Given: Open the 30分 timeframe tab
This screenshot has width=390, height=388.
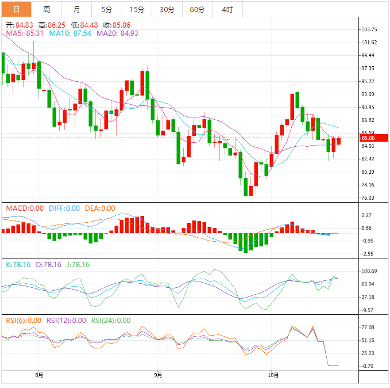Looking at the screenshot, I should tap(167, 9).
